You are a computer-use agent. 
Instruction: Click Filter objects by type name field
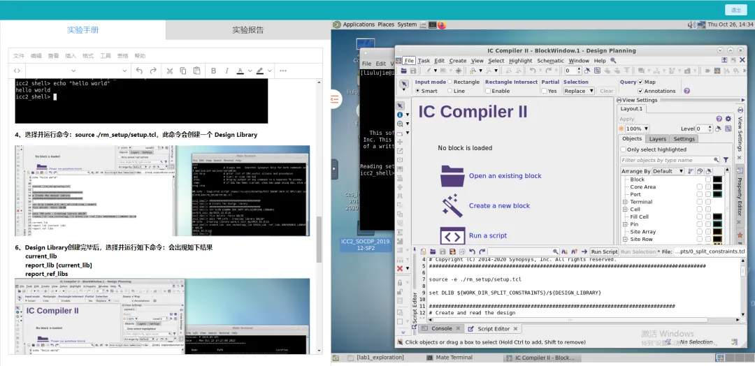click(670, 160)
